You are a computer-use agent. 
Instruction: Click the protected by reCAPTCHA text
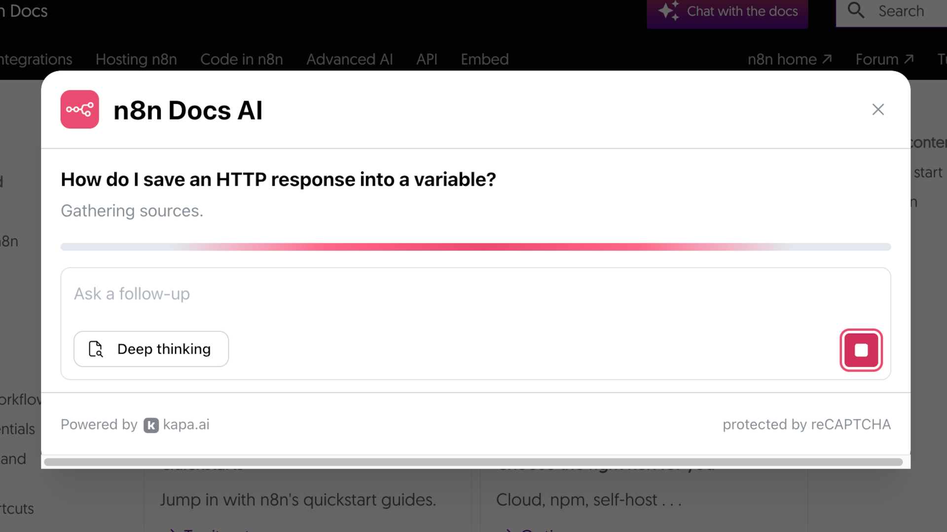tap(806, 425)
